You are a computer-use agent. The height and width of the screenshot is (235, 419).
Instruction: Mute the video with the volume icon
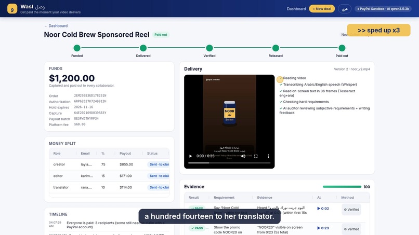pyautogui.click(x=243, y=156)
